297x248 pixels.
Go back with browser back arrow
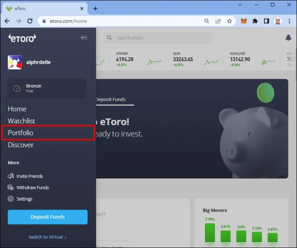(x=7, y=21)
